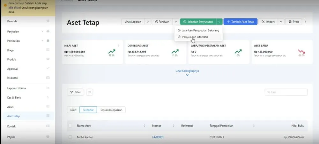Screen dimensions: 319x144
Task: Click the Kas & Bank icon in sidebar
Action: coord(48,97)
